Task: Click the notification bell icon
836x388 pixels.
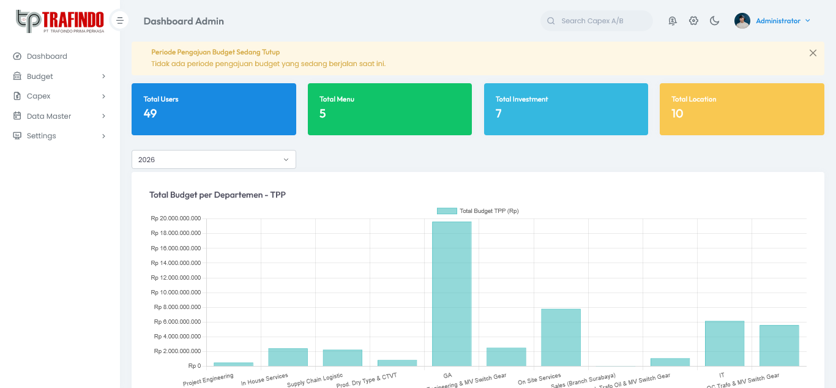Action: click(673, 21)
